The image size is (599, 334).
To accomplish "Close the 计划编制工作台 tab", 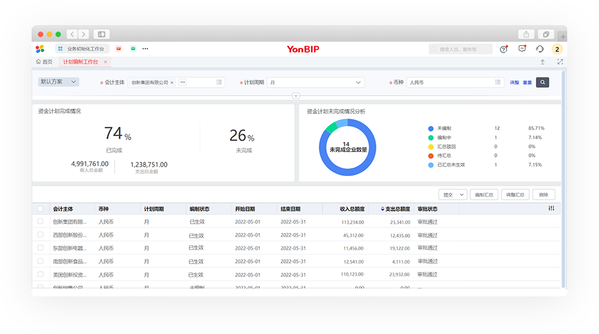I will tap(105, 62).
